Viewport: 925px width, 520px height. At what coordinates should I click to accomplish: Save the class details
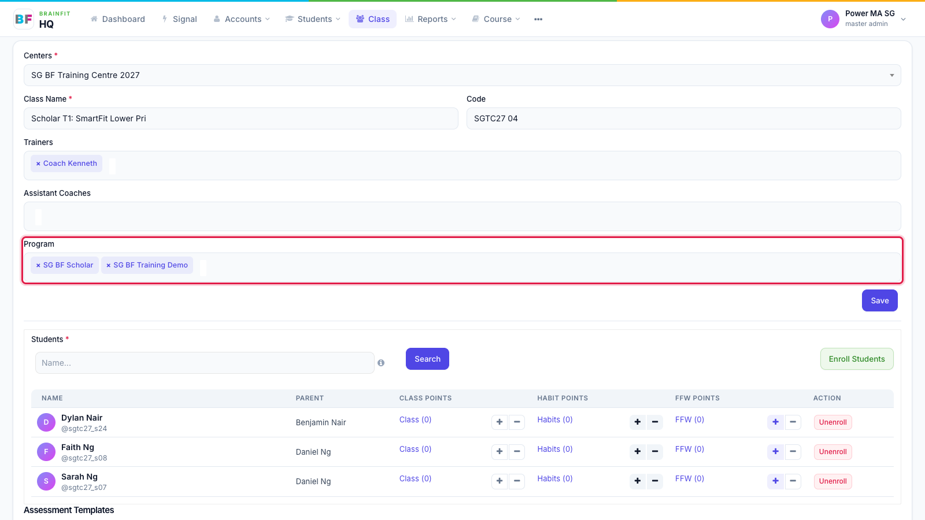pyautogui.click(x=880, y=300)
